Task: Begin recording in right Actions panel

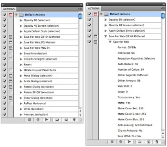Action: (121, 142)
